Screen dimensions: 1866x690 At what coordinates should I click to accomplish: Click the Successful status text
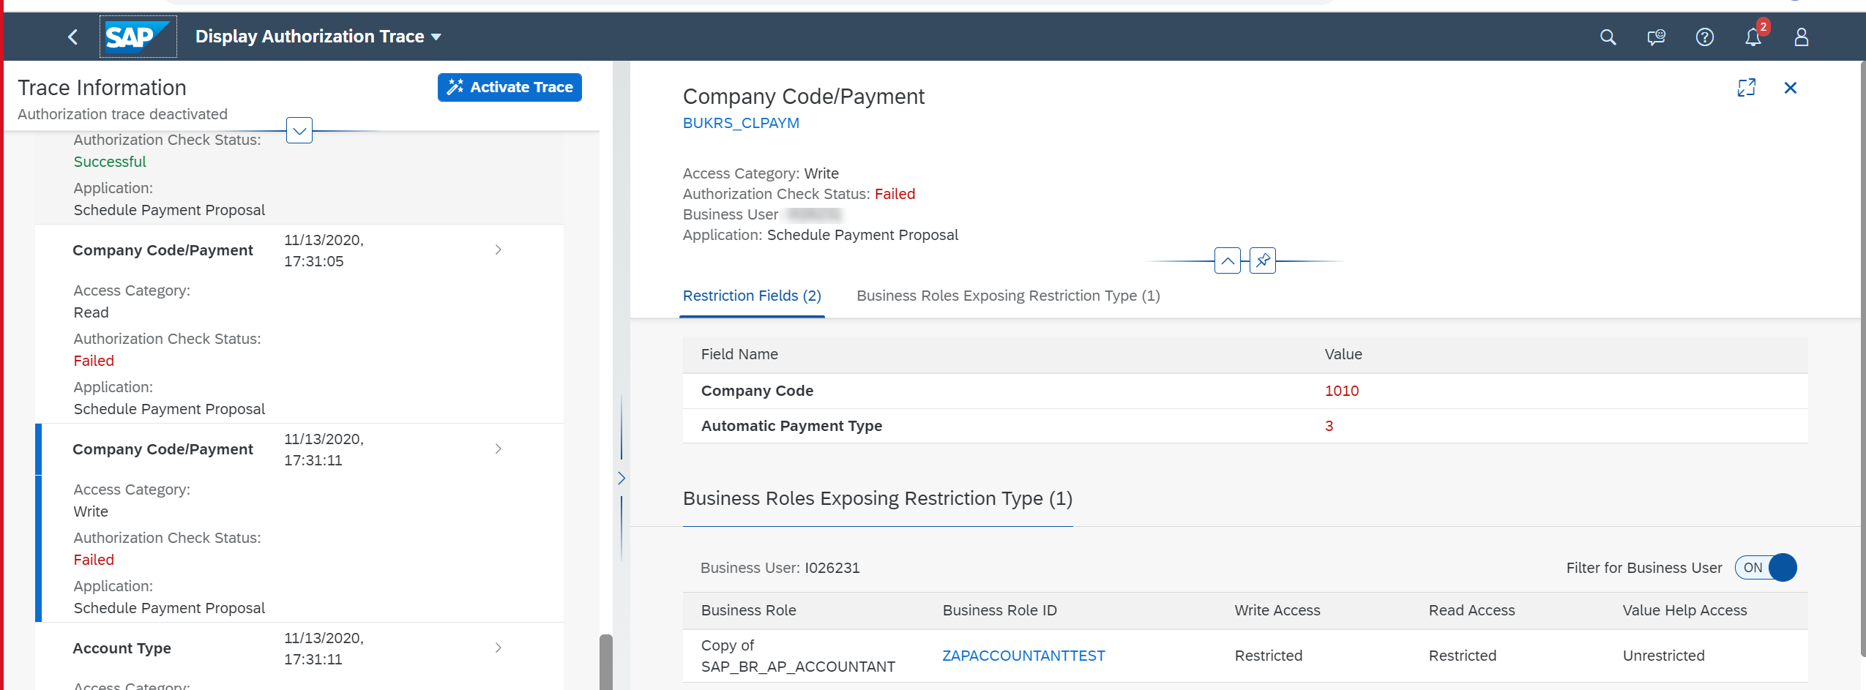[x=110, y=162]
